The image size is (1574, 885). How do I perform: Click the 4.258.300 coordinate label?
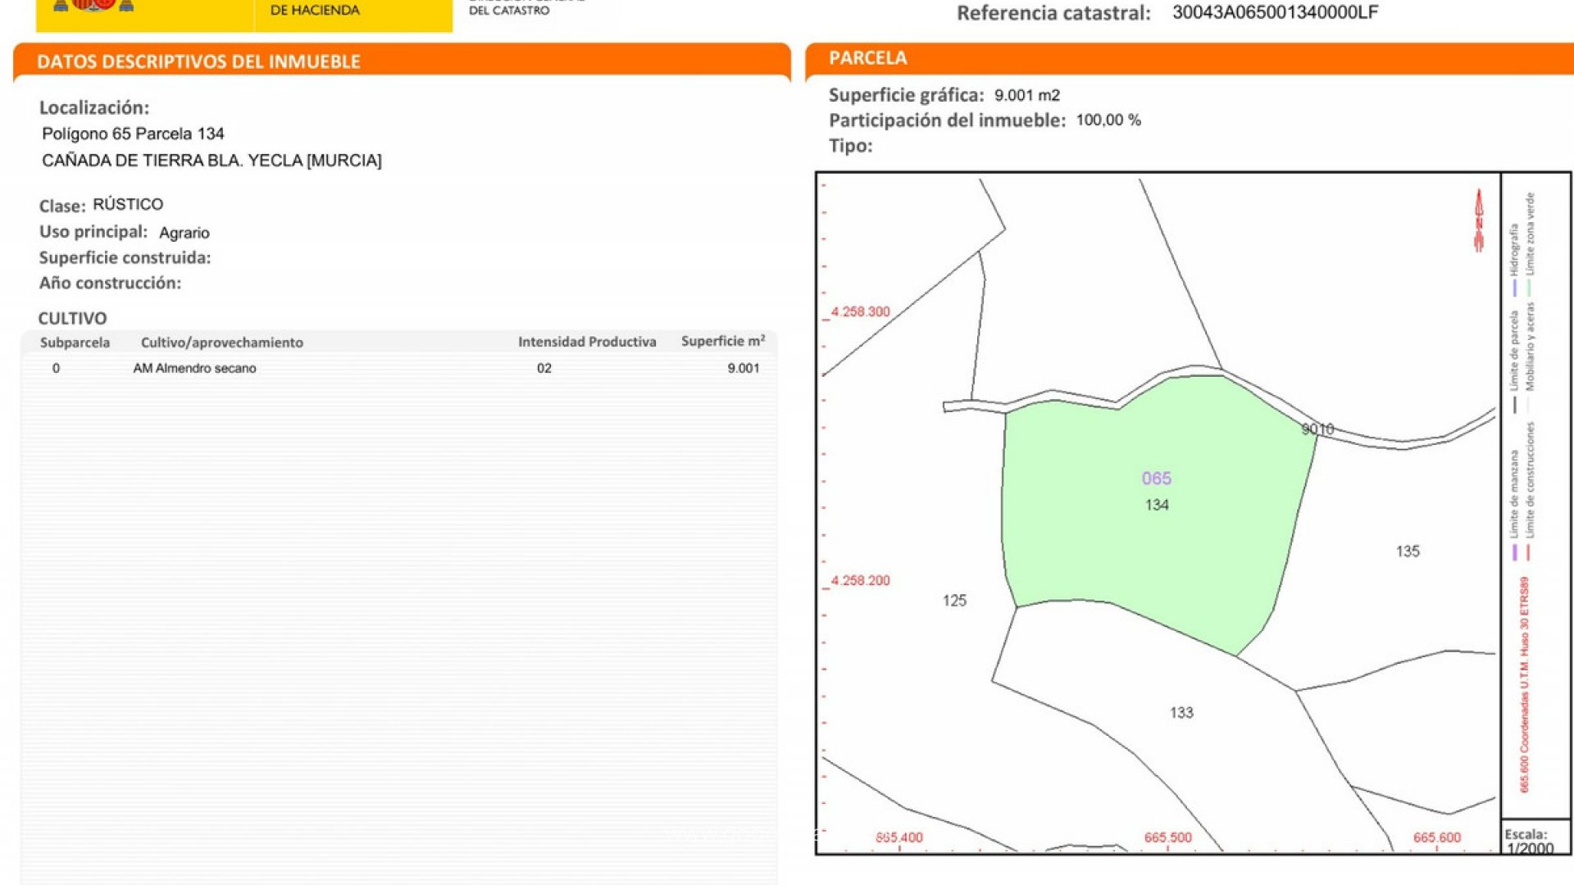tap(859, 312)
